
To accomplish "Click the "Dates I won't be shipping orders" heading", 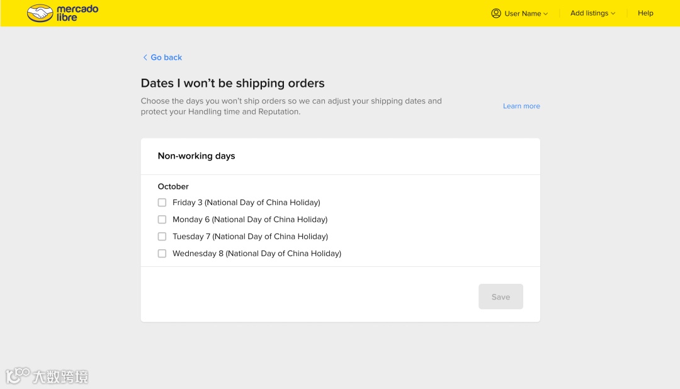I will [233, 83].
